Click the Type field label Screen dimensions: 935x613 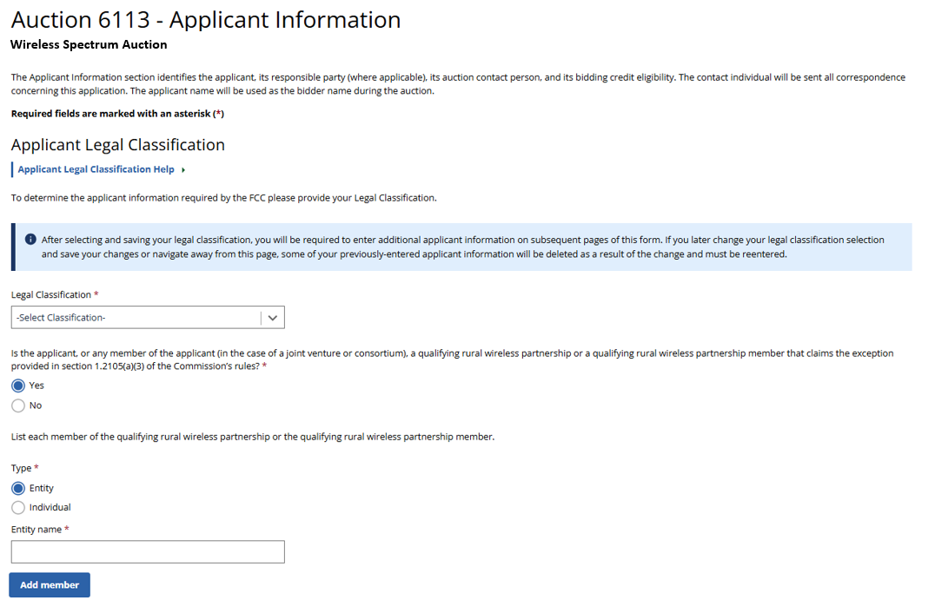(x=21, y=468)
